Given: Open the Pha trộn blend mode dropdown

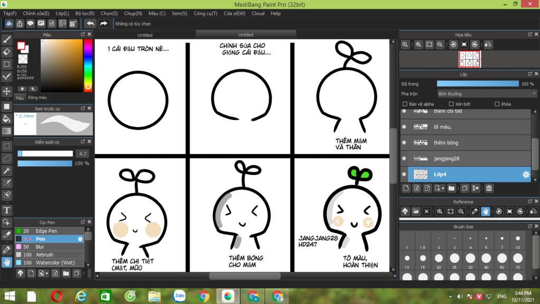Looking at the screenshot, I should (487, 94).
